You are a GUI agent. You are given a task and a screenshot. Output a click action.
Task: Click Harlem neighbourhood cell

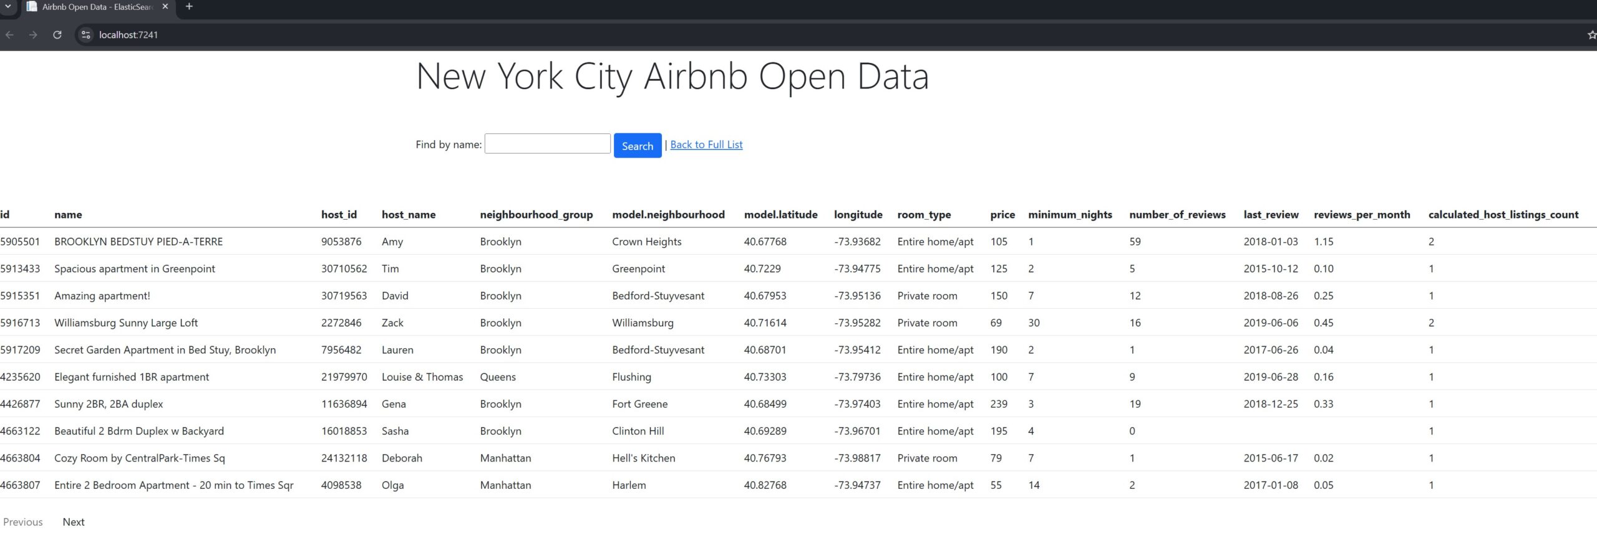point(629,485)
